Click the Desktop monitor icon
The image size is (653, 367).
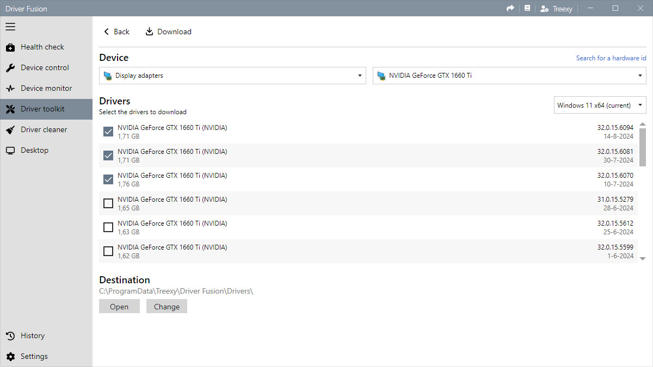10,151
